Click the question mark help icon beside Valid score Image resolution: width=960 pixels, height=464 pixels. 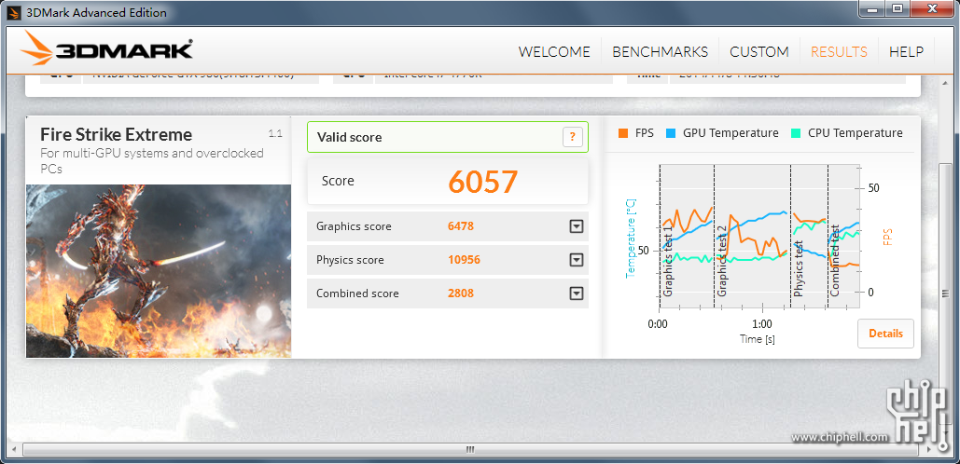point(573,137)
